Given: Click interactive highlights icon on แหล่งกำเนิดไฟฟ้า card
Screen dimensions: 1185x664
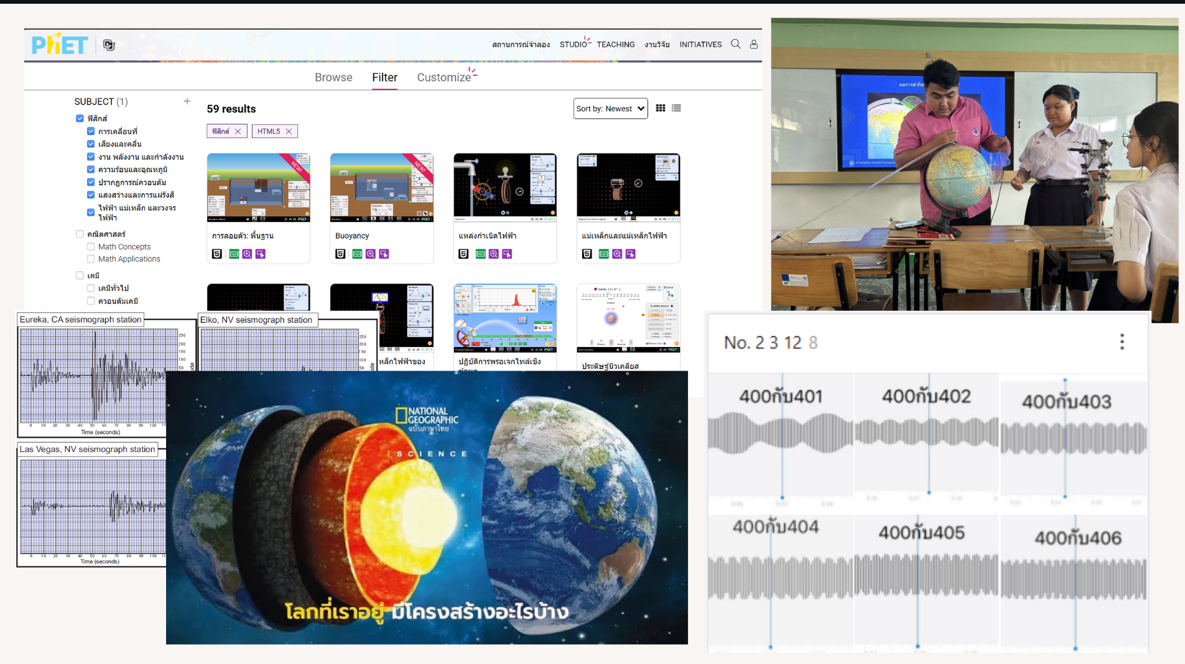Looking at the screenshot, I should pos(507,254).
